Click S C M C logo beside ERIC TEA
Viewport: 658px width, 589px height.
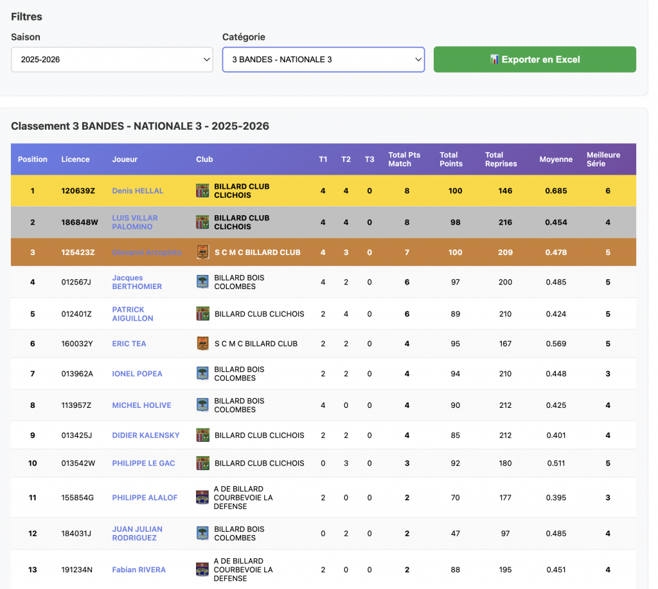pyautogui.click(x=202, y=344)
